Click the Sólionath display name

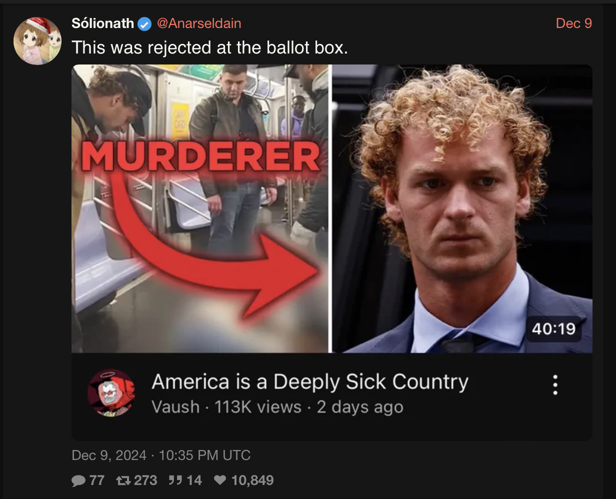(x=102, y=23)
